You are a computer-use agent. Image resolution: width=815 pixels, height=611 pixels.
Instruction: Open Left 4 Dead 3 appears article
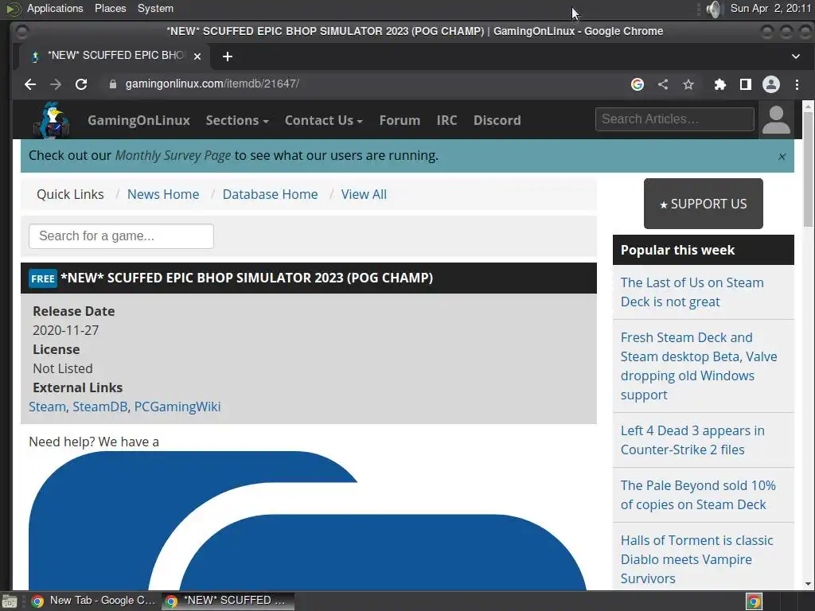tap(692, 440)
